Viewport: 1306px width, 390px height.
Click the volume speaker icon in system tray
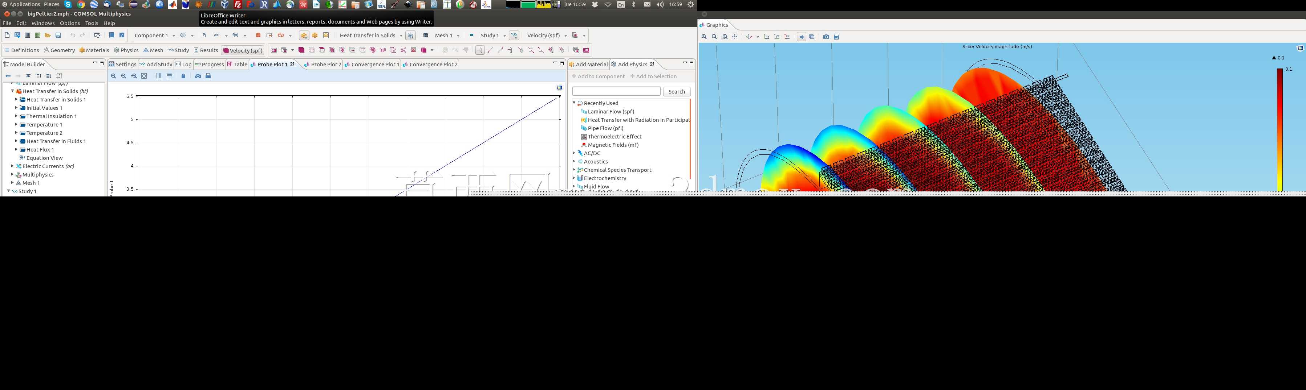pyautogui.click(x=660, y=5)
